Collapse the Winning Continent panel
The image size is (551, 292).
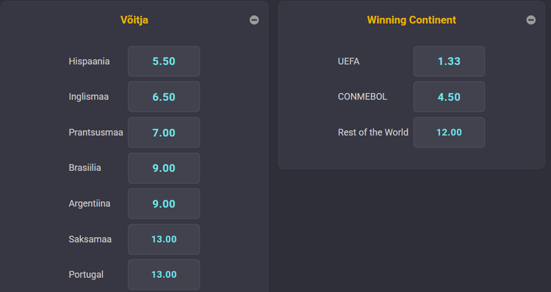[531, 20]
